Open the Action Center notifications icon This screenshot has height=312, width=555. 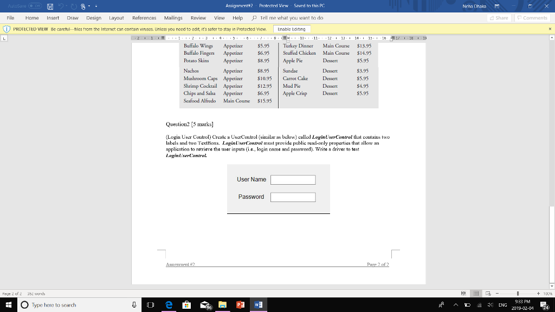[x=545, y=304]
